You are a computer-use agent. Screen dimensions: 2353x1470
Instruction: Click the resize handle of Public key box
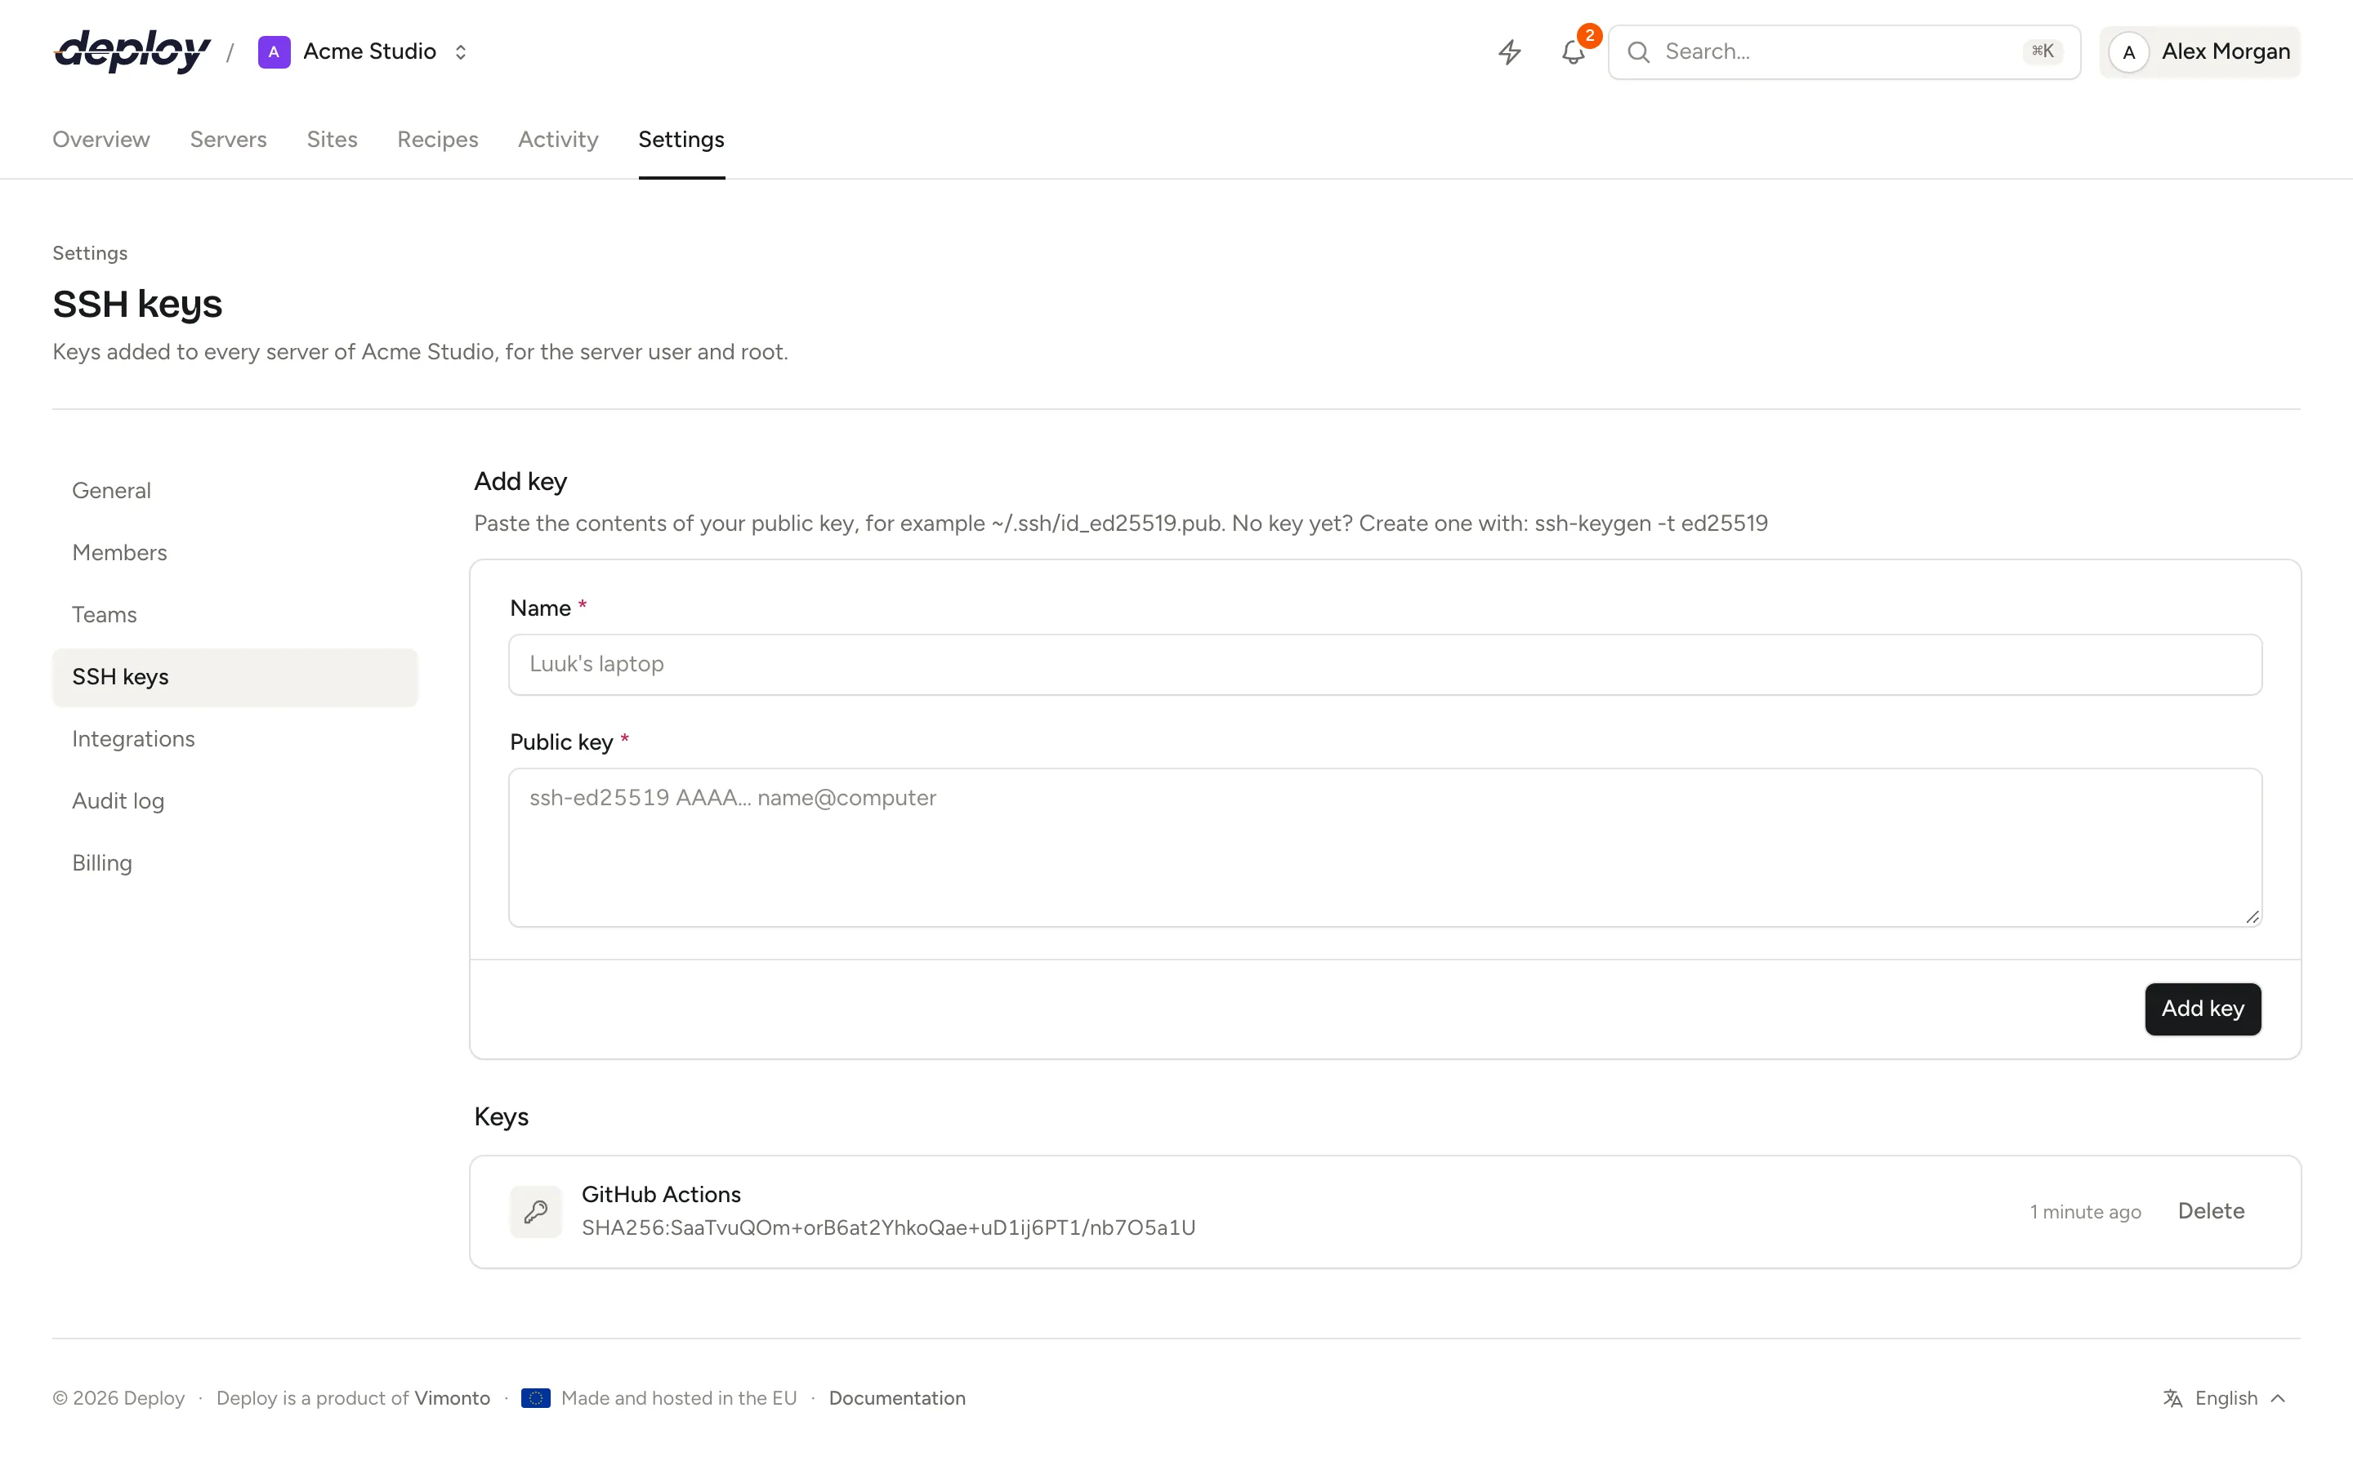point(2252,917)
